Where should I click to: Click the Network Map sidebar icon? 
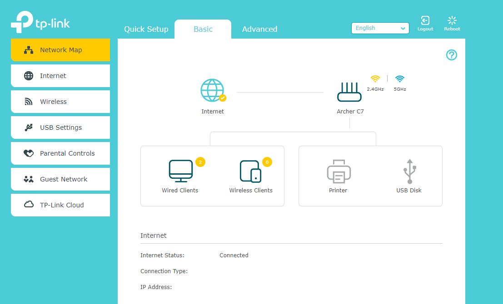pyautogui.click(x=29, y=50)
